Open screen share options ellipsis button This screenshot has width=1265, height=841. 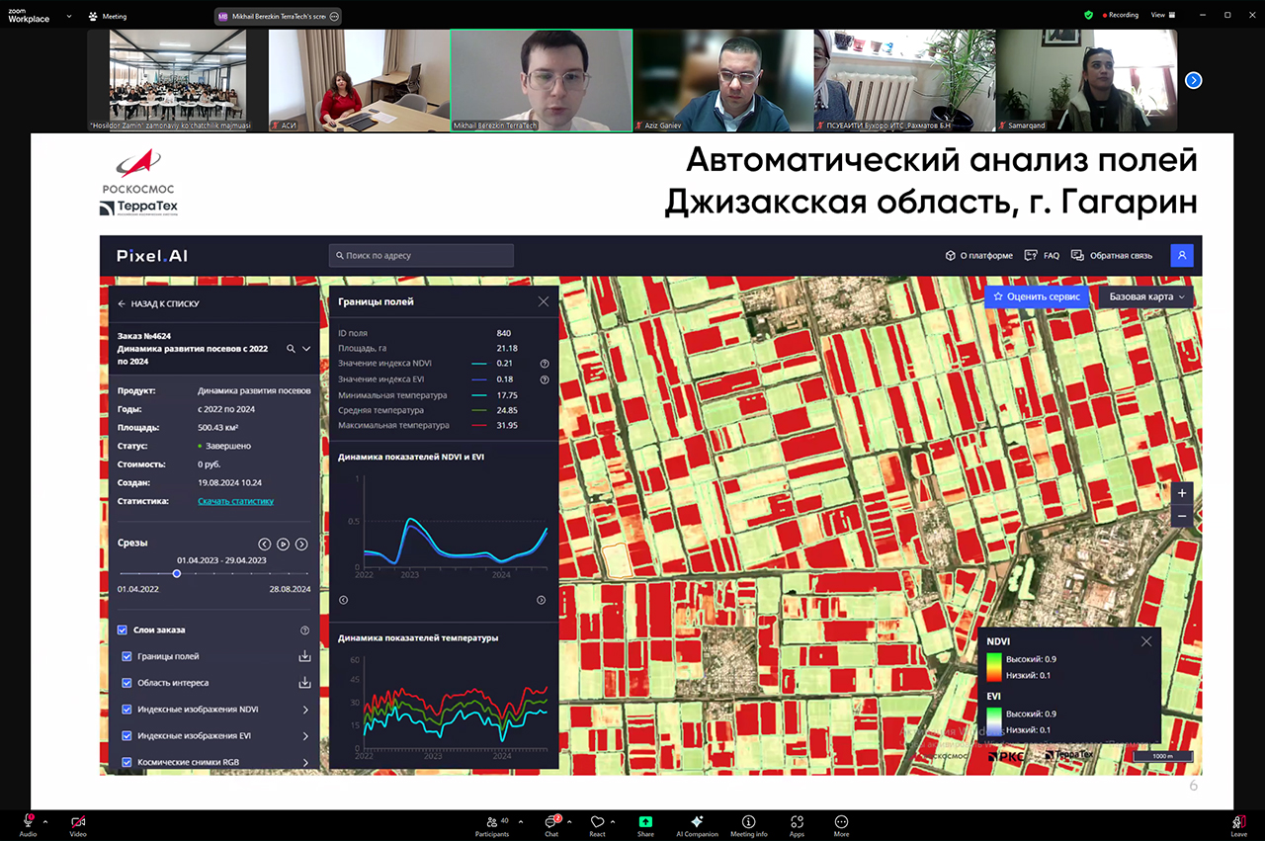(x=334, y=17)
